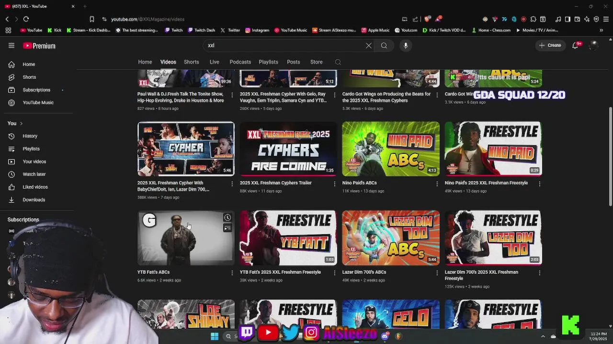The width and height of the screenshot is (613, 344).
Task: Open the apps grid in bookmarks bar
Action: coord(8,30)
